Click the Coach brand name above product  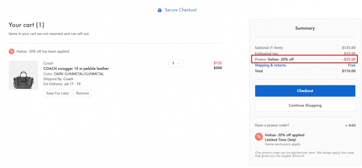48,63
